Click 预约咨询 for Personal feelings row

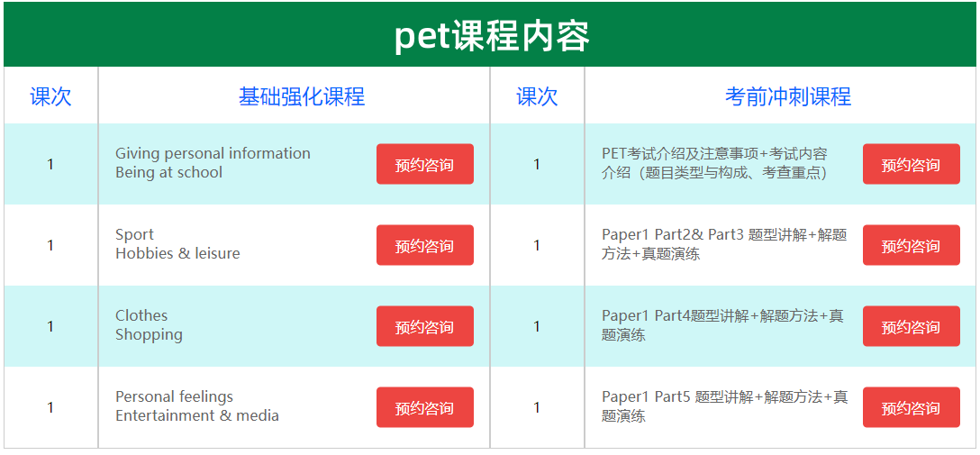[x=424, y=407]
